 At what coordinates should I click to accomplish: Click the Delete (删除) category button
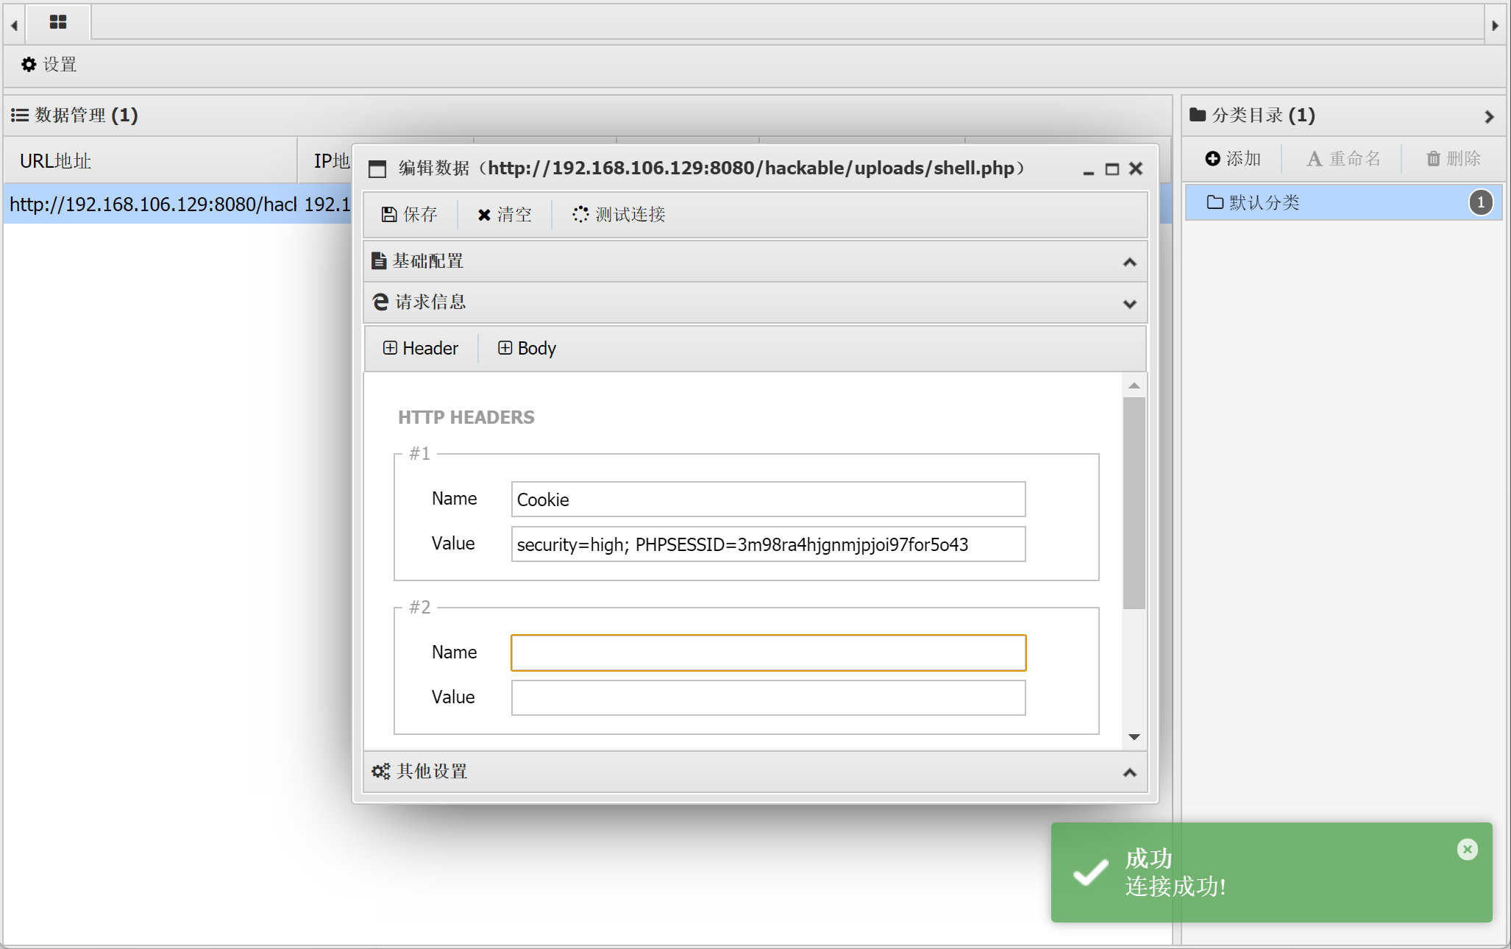pos(1454,158)
